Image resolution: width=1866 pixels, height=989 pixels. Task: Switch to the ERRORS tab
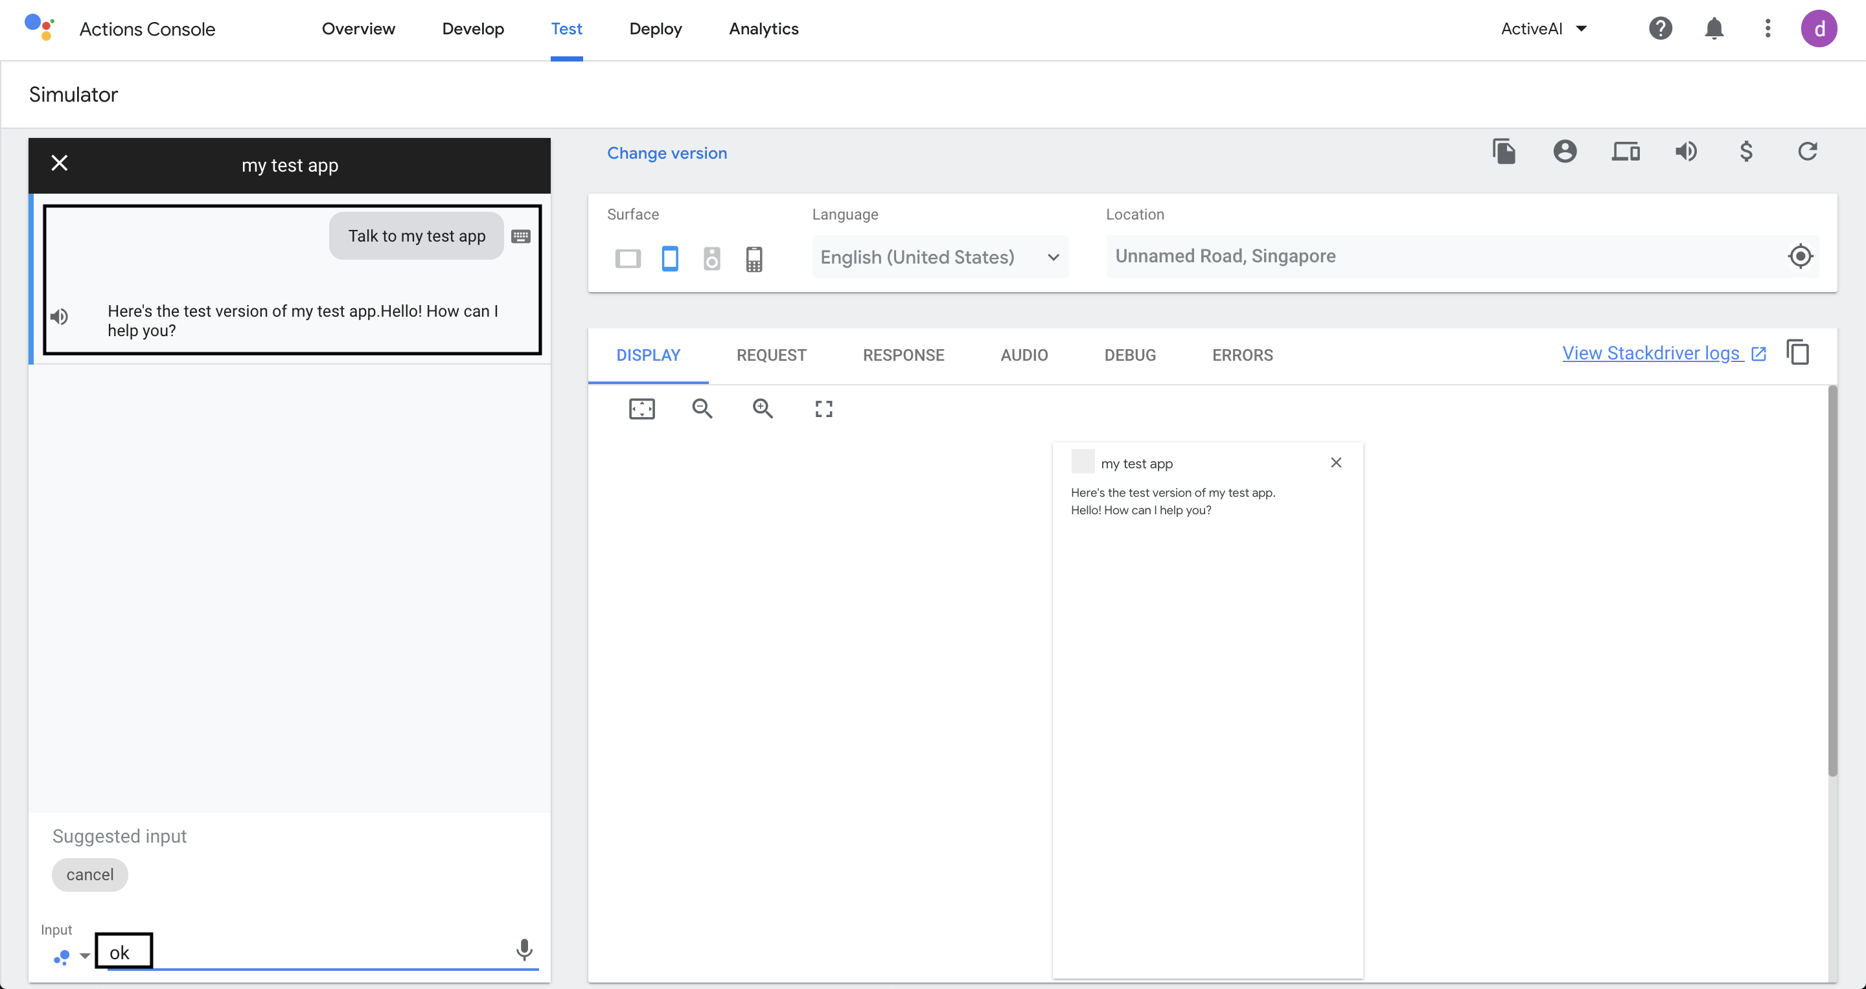coord(1242,355)
